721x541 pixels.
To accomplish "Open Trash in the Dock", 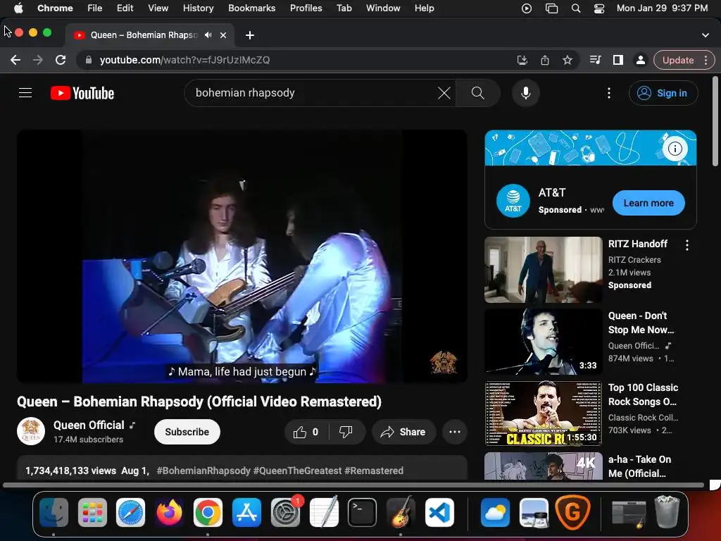I will [x=667, y=511].
